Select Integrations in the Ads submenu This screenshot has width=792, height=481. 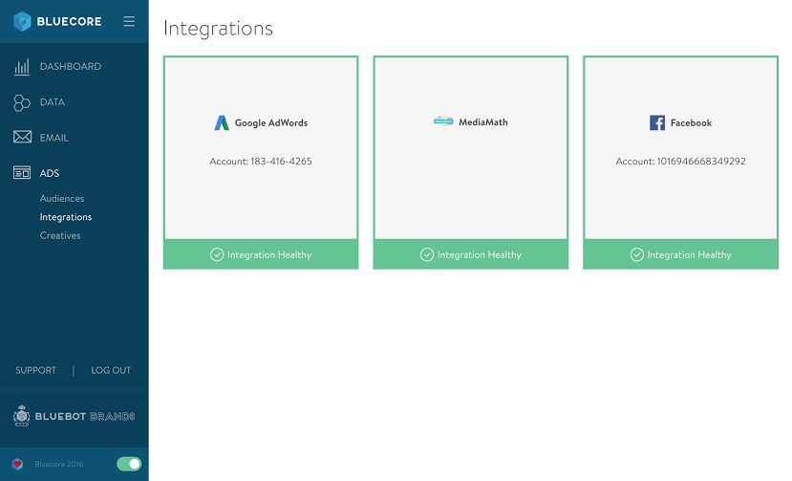click(66, 217)
